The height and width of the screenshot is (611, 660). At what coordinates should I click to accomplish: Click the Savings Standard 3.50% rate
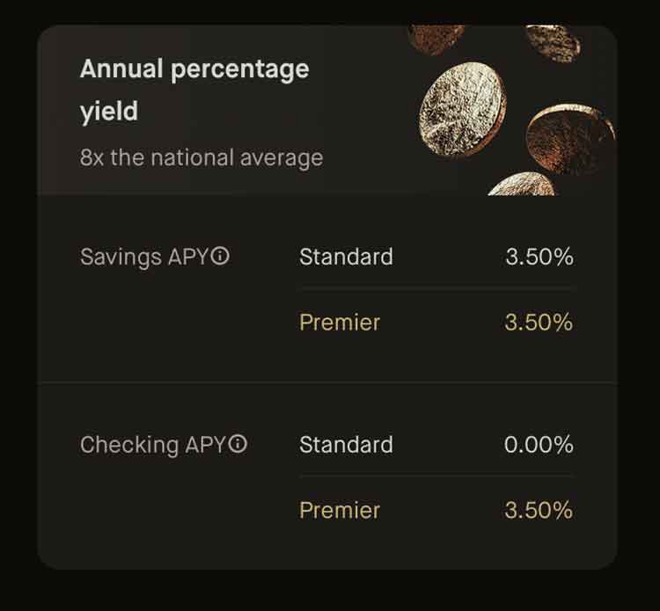[x=539, y=257]
